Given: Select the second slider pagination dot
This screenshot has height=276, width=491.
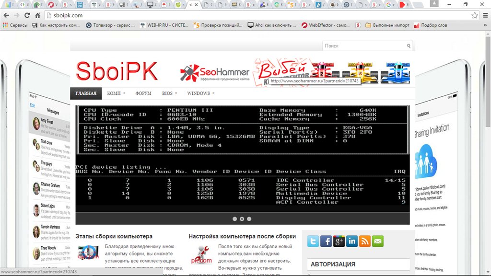Looking at the screenshot, I should (x=242, y=219).
